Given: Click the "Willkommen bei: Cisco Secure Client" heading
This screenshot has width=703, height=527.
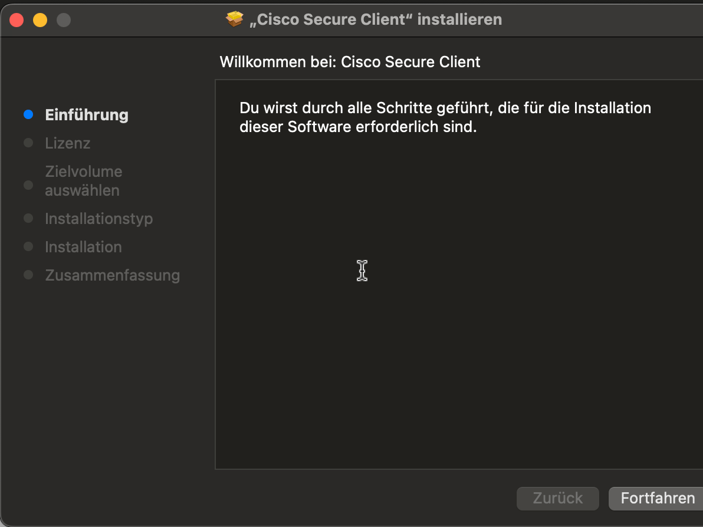Looking at the screenshot, I should point(350,61).
